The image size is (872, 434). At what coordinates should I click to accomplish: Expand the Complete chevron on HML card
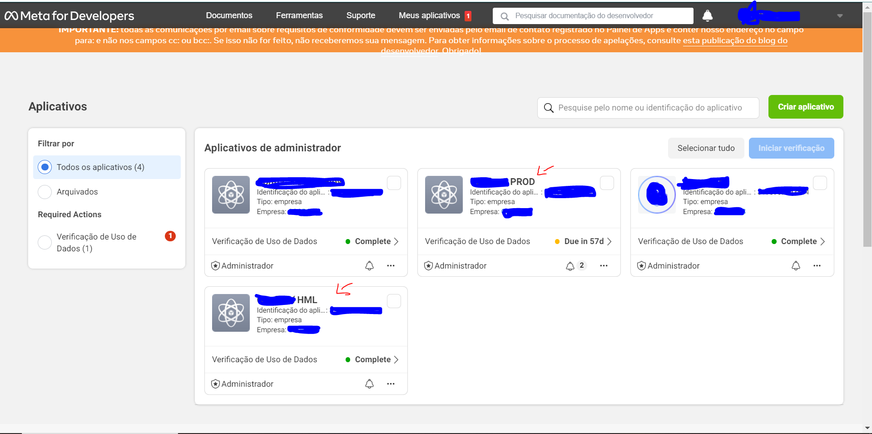[x=396, y=359]
